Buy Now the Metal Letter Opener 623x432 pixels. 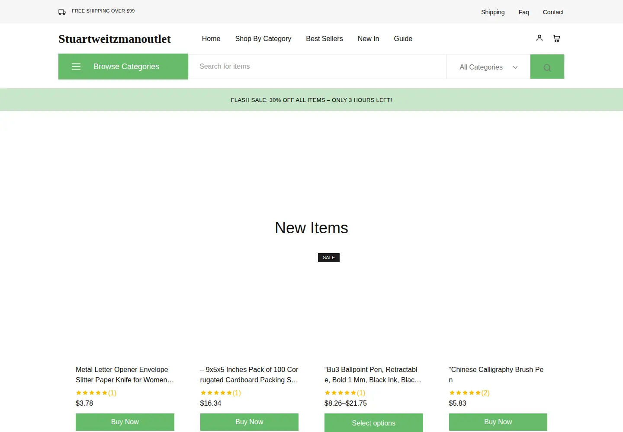pyautogui.click(x=125, y=422)
